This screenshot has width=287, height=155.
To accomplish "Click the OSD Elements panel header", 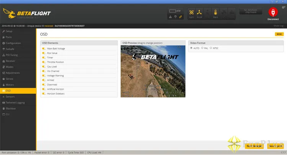I will point(79,43).
